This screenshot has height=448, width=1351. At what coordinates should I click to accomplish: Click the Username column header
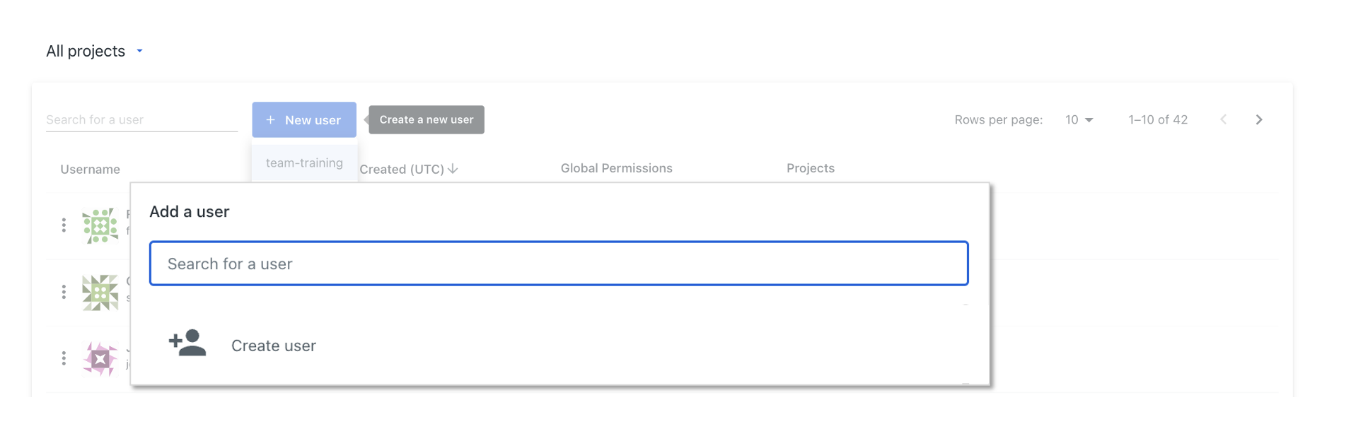pyautogui.click(x=90, y=170)
